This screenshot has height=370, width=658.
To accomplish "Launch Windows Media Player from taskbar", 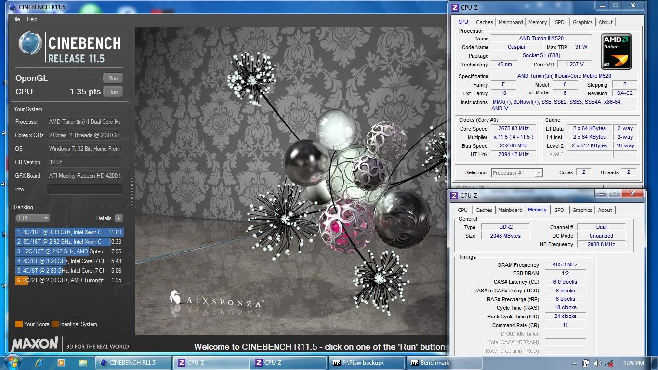I will point(61,363).
